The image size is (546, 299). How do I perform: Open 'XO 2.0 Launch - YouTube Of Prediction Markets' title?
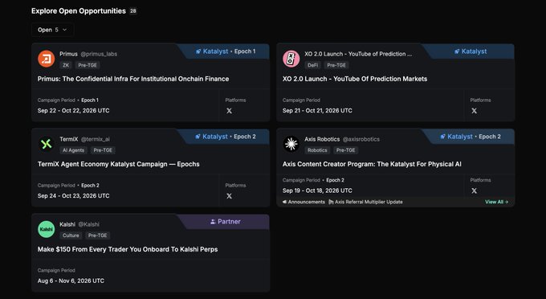click(355, 79)
